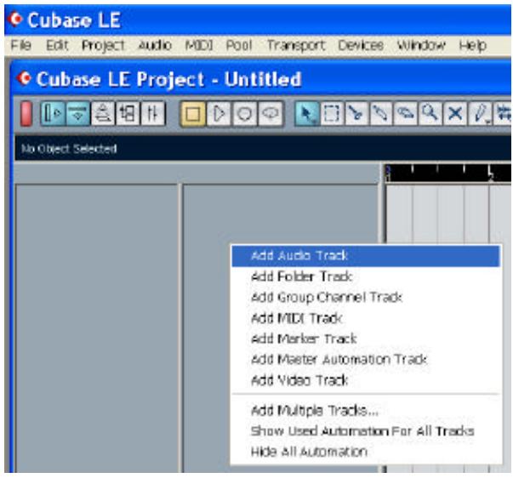
Task: Open the Window menu
Action: 421,45
